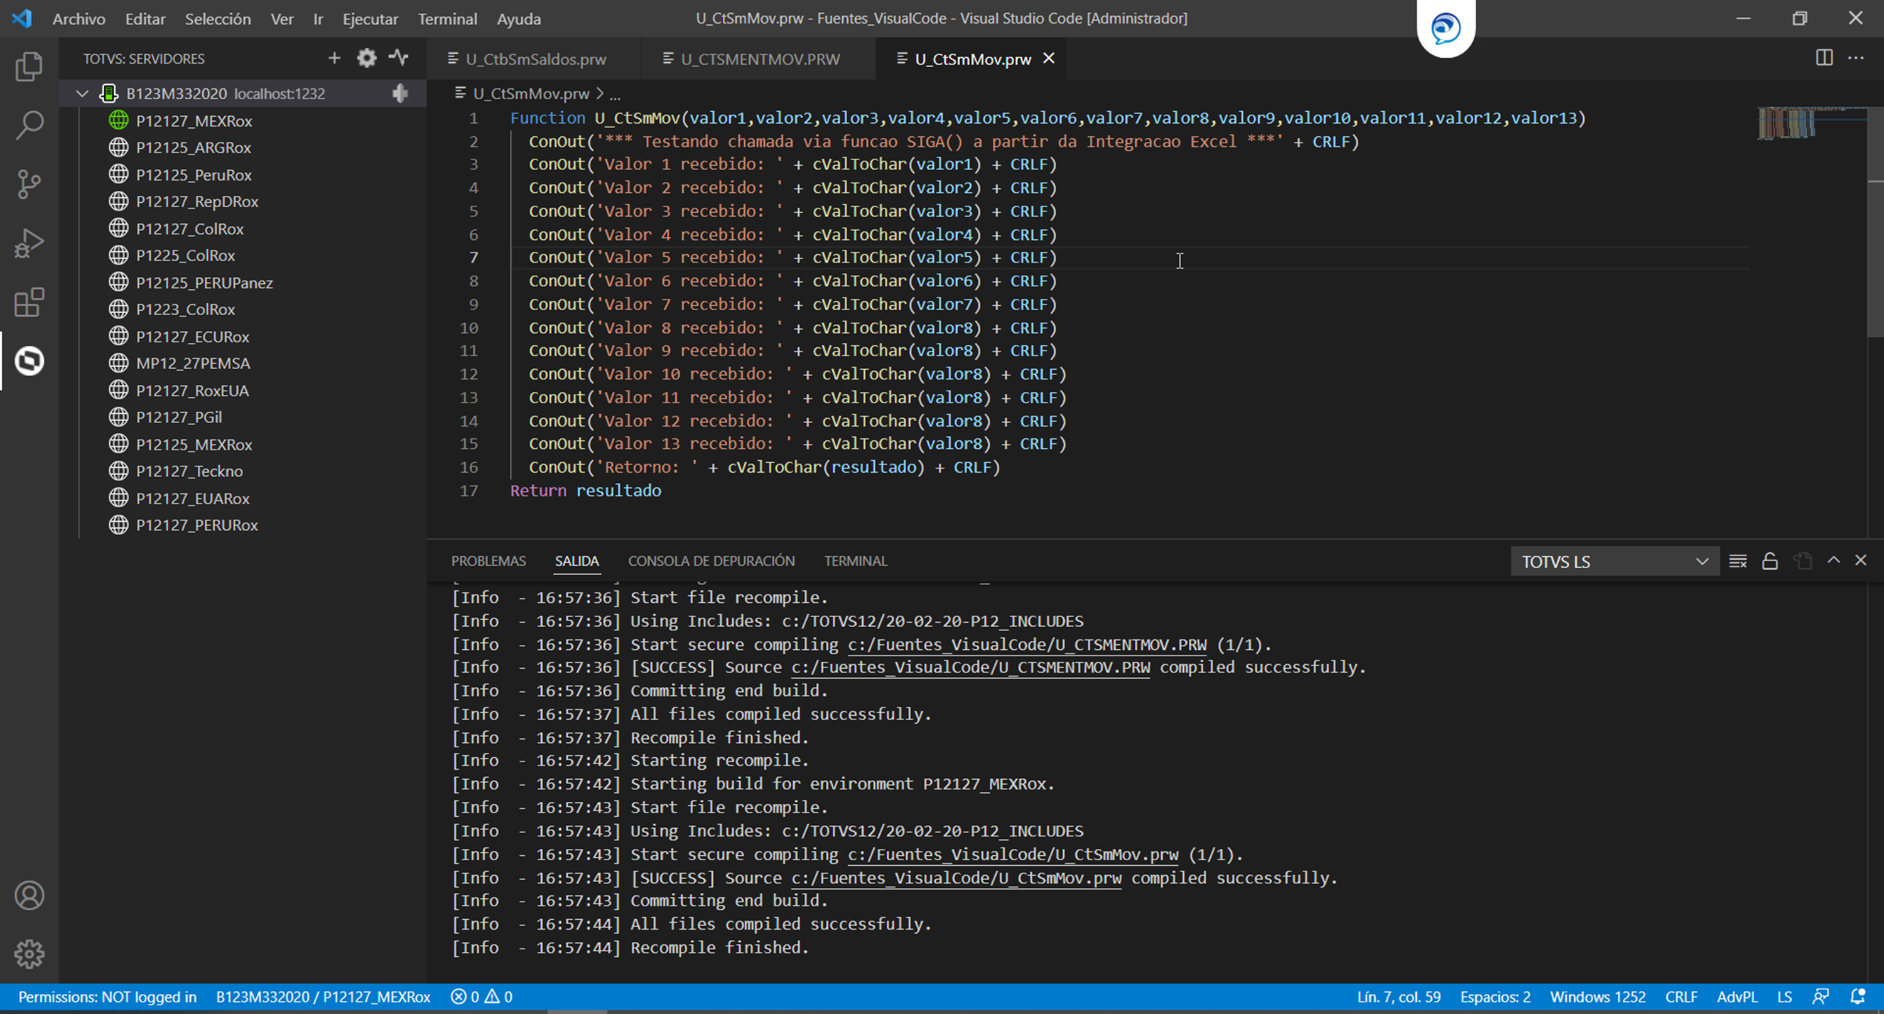Open TOTVS servers settings gear
Screen dimensions: 1884x1014
[366, 58]
